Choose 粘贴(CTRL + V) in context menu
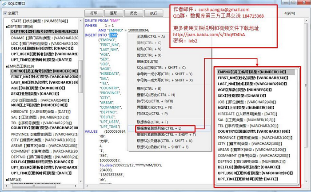The height and width of the screenshot is (192, 311). [x=149, y=49]
